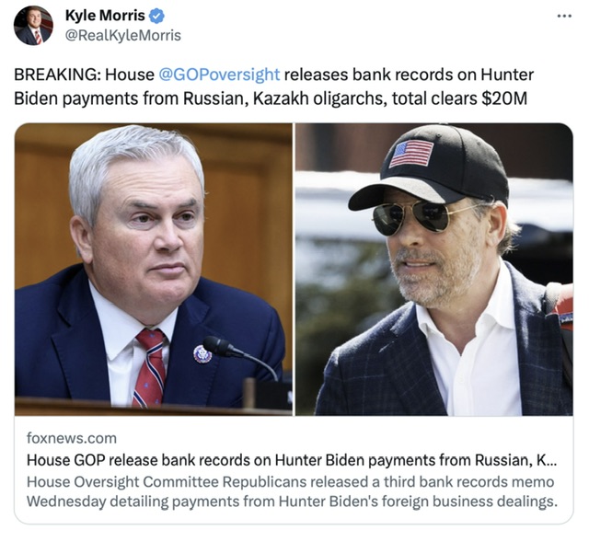Click the red striped tie in the left photo

(x=150, y=367)
